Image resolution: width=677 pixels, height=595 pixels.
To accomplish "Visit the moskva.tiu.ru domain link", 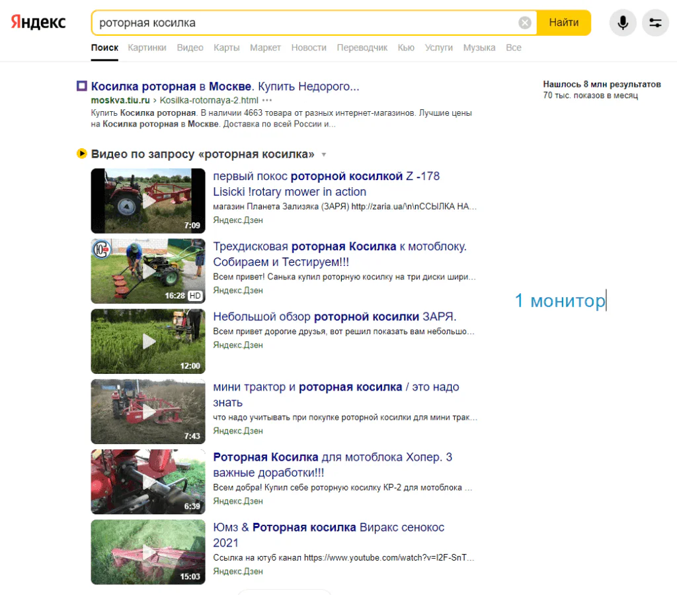I will [120, 100].
